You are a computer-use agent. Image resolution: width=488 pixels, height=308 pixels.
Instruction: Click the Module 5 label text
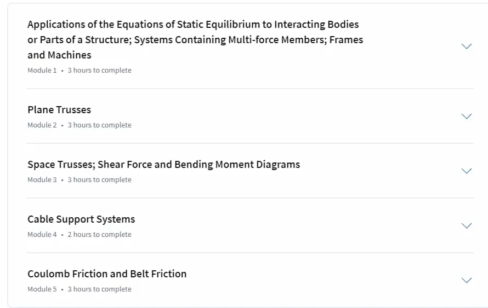(42, 289)
